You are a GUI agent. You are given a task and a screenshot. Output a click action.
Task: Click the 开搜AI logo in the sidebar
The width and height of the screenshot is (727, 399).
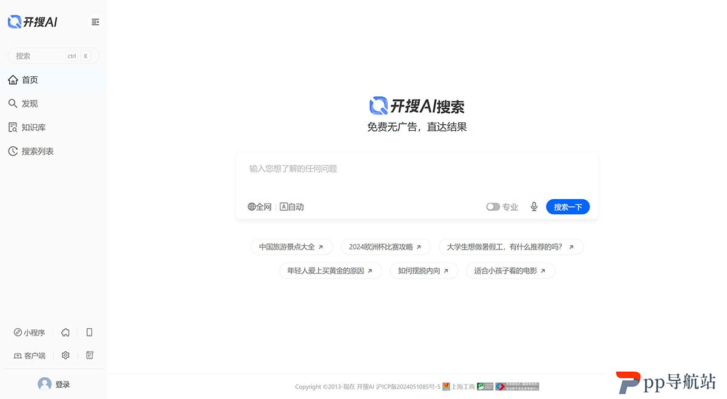pyautogui.click(x=33, y=22)
